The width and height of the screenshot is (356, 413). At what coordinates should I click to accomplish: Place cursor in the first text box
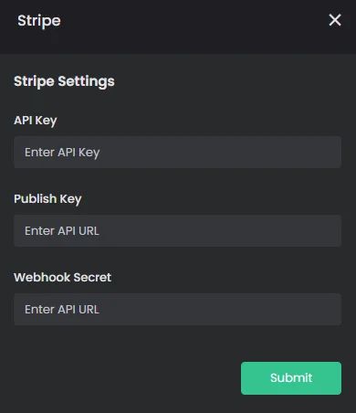(x=177, y=152)
